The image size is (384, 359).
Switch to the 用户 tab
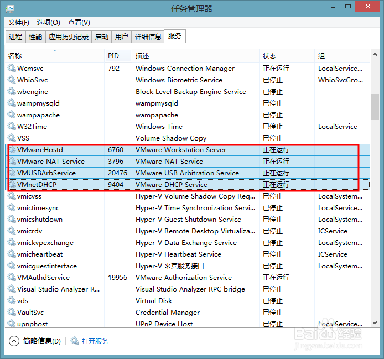coord(122,37)
